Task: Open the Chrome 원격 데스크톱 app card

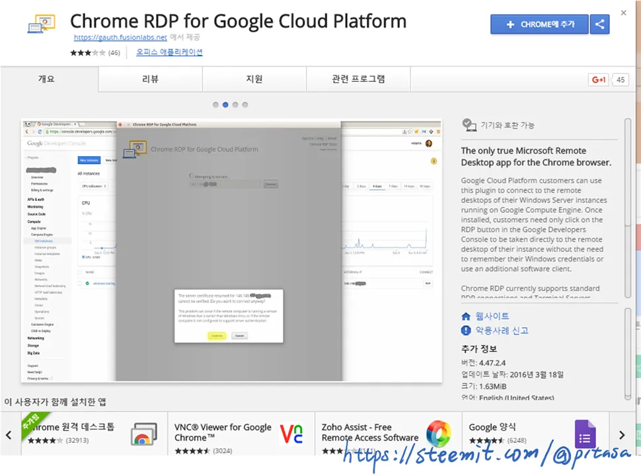Action: (94, 434)
